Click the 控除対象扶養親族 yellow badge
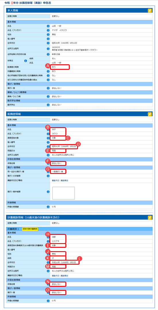This screenshot has height=310, width=158. 30,229
